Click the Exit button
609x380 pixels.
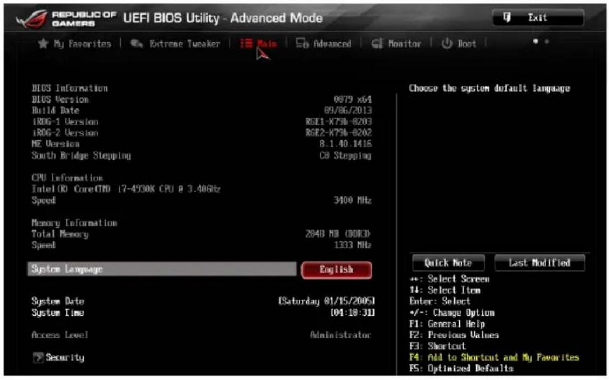point(538,17)
